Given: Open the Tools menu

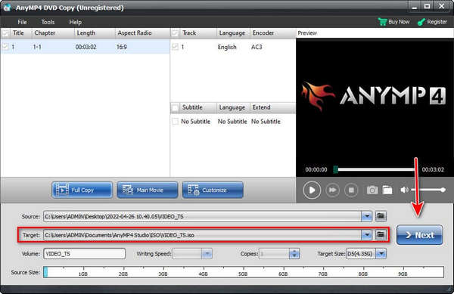Looking at the screenshot, I should 48,22.
